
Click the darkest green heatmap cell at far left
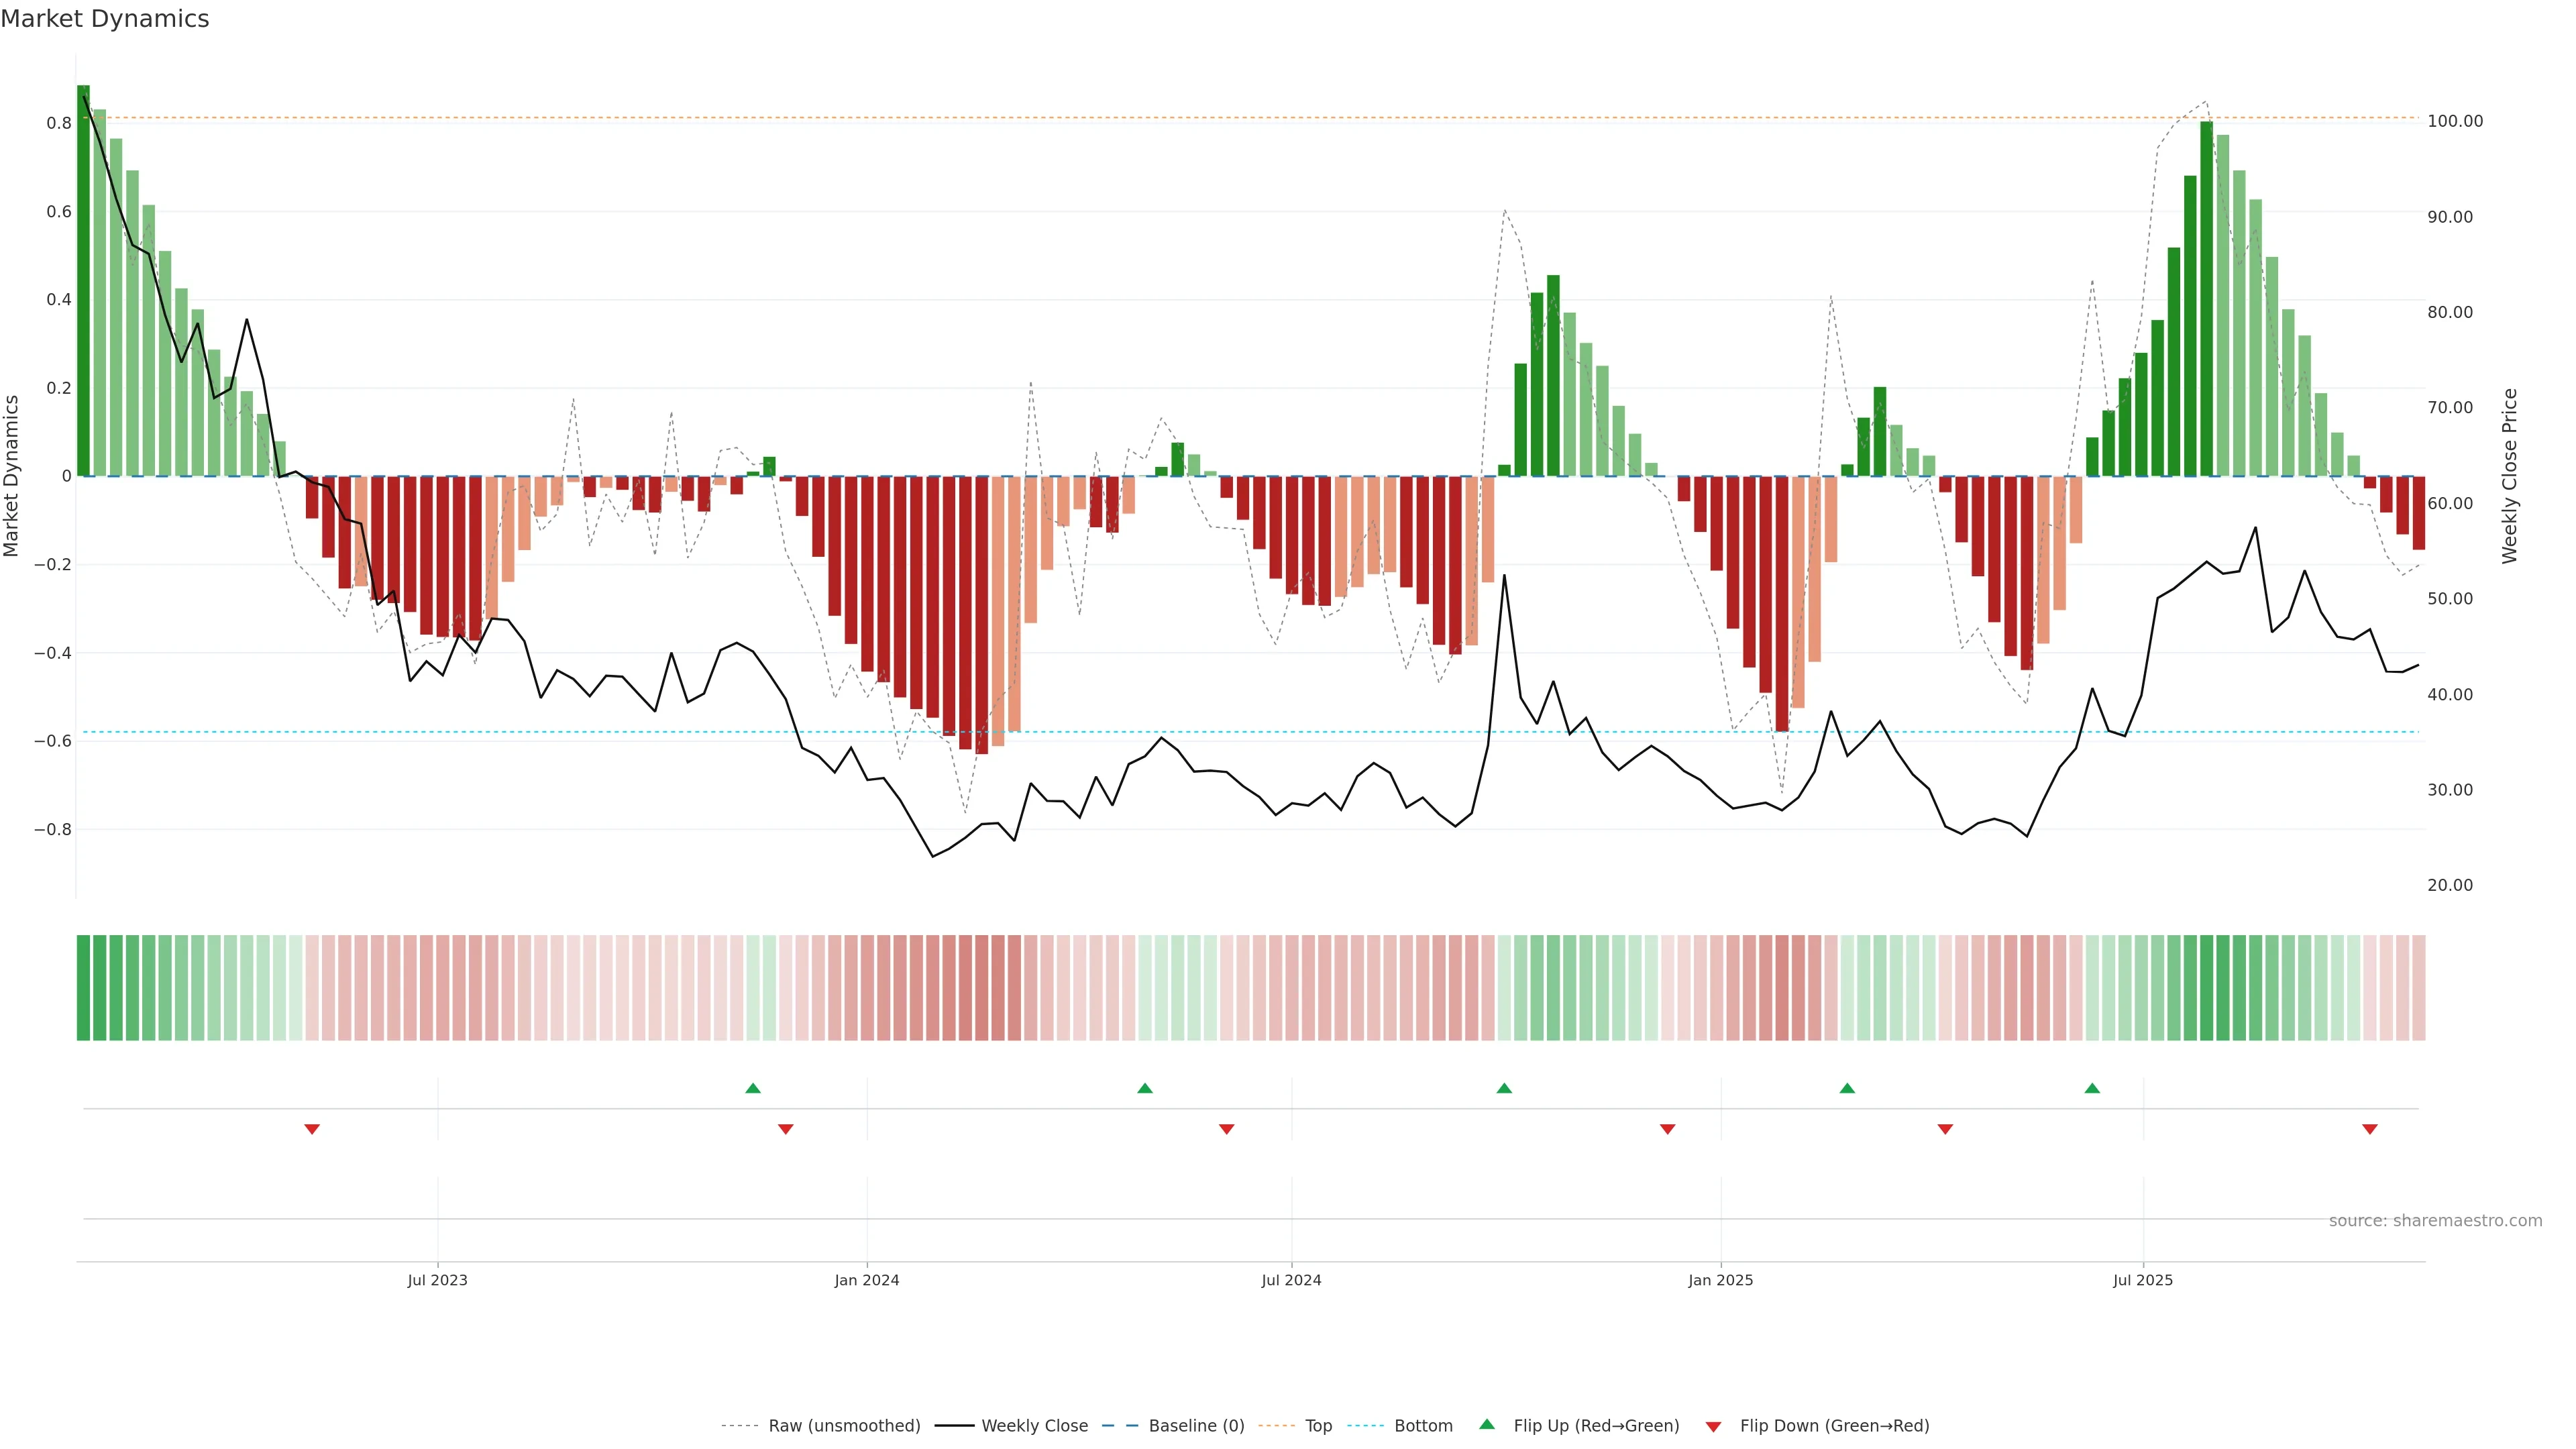pos(83,987)
